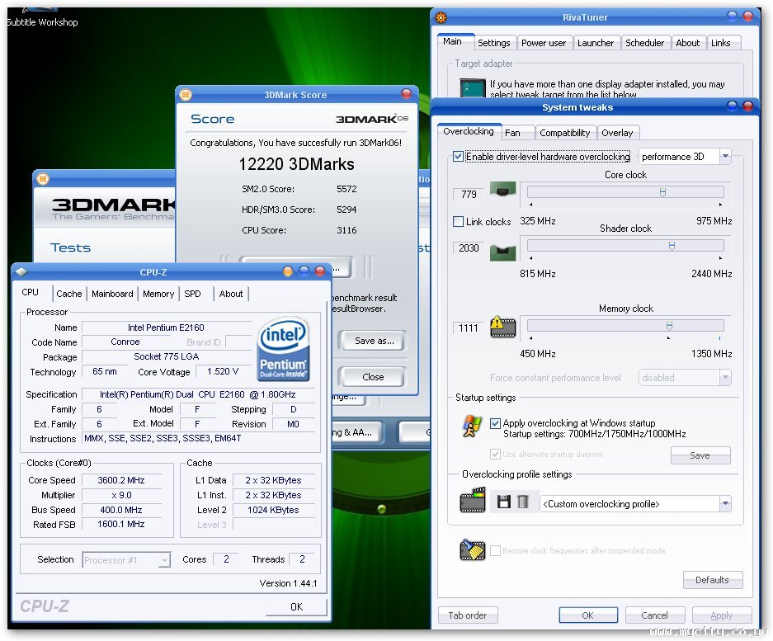Click OK in CPU-Z window
The image size is (773, 641).
[x=296, y=607]
